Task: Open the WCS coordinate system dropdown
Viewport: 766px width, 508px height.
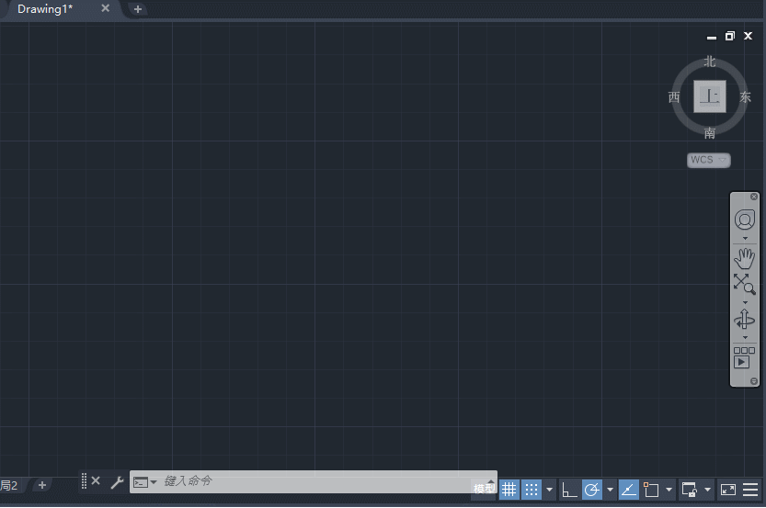Action: (709, 160)
